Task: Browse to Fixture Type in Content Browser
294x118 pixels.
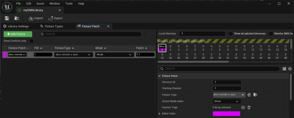Action: click(255, 95)
